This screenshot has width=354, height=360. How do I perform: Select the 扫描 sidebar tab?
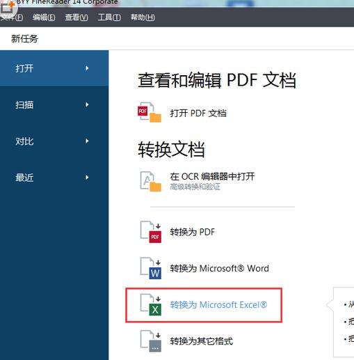point(54,104)
